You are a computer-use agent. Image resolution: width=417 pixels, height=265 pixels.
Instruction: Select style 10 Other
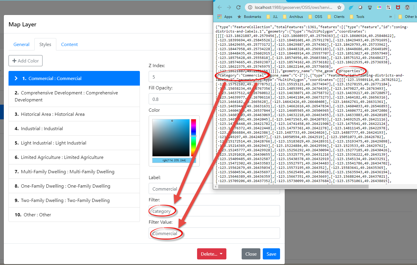(x=74, y=215)
